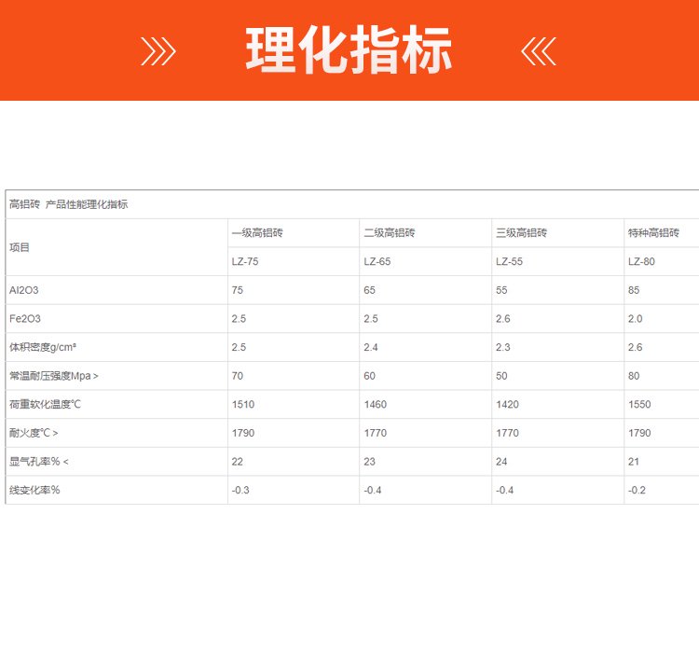Image resolution: width=699 pixels, height=653 pixels.
Task: Click the 项目 header cell
Action: click(20, 247)
